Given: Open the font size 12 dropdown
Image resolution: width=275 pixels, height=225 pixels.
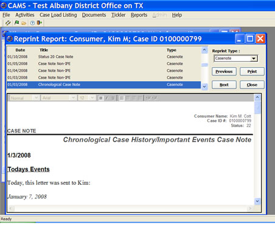Looking at the screenshot, I should click(92, 98).
